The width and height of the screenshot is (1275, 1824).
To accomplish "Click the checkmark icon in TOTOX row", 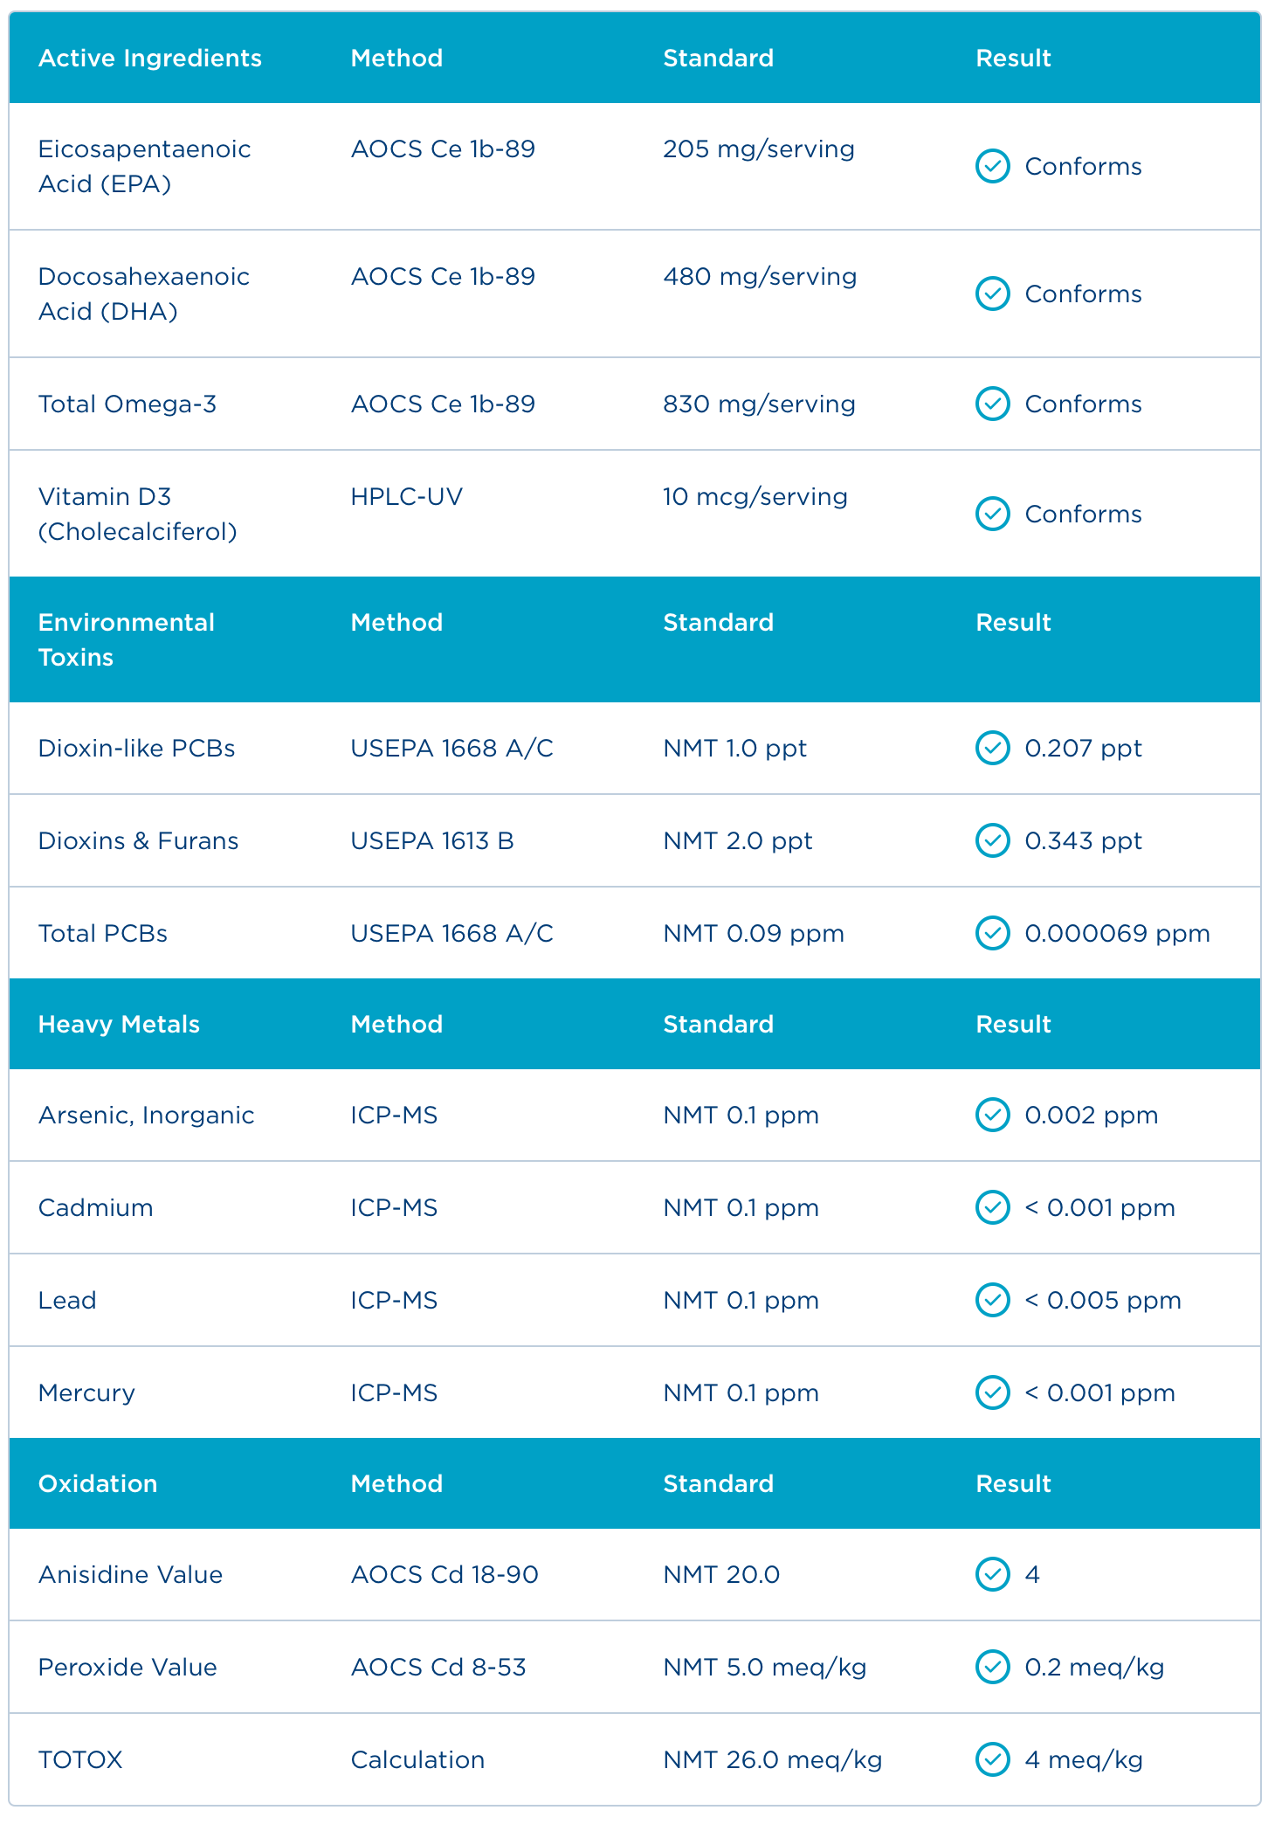I will point(992,1759).
